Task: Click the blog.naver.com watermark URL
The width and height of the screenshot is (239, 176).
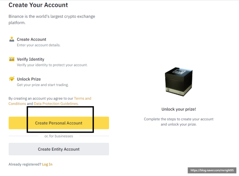Action: (x=212, y=170)
